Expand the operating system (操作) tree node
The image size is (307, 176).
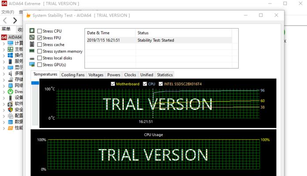click(4, 56)
